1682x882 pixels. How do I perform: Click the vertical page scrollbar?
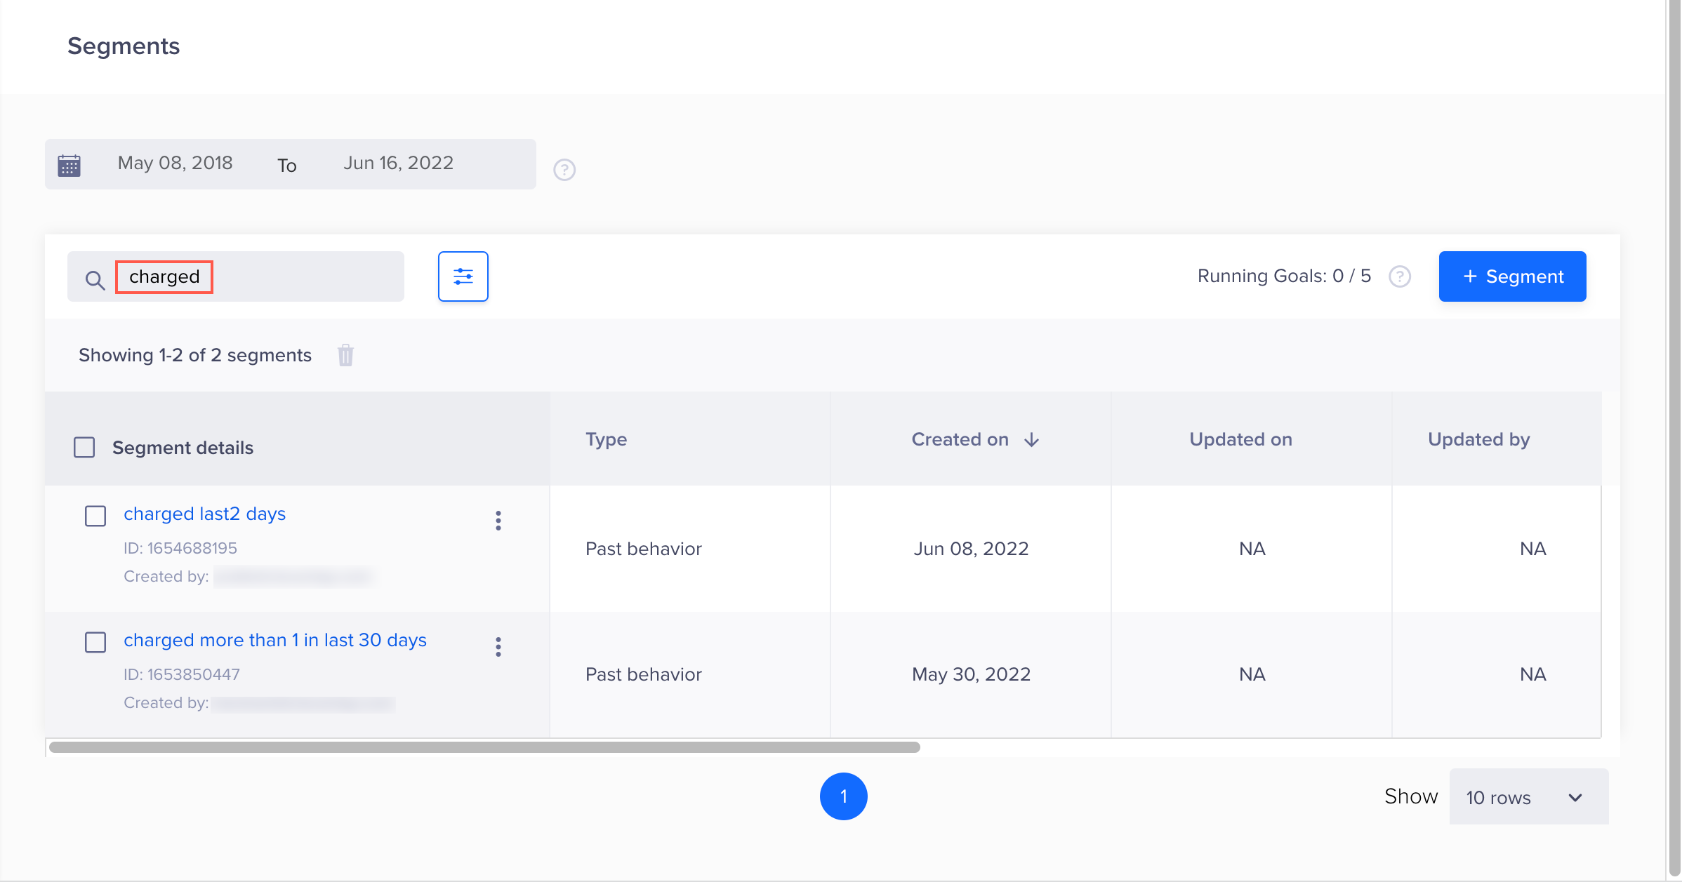point(1675,439)
